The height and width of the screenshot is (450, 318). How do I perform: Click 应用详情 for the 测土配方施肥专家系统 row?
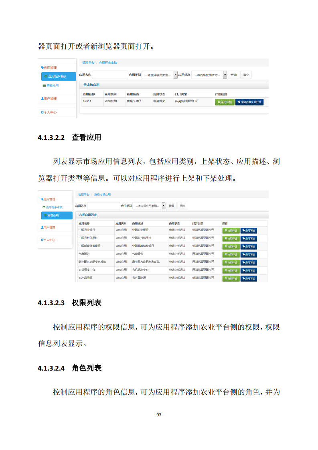pos(231,263)
